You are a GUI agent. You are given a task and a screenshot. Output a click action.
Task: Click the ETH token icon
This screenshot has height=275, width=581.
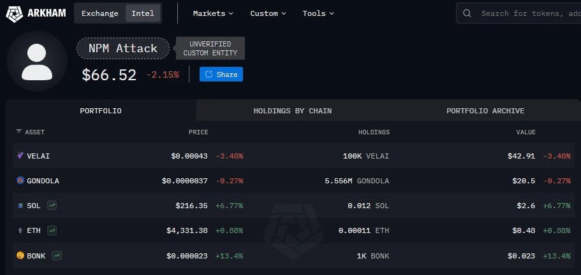coord(20,230)
